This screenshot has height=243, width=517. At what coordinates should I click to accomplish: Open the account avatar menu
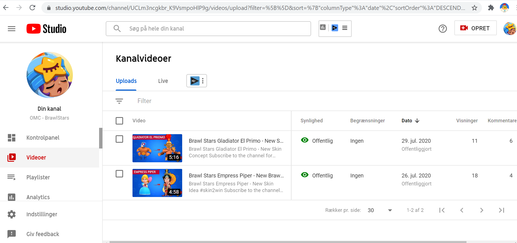[x=510, y=29]
